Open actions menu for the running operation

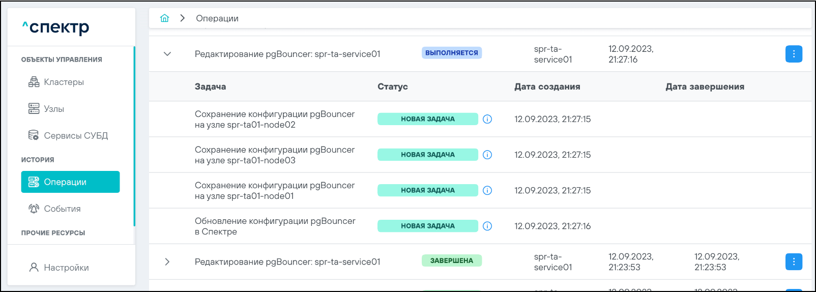coord(794,54)
